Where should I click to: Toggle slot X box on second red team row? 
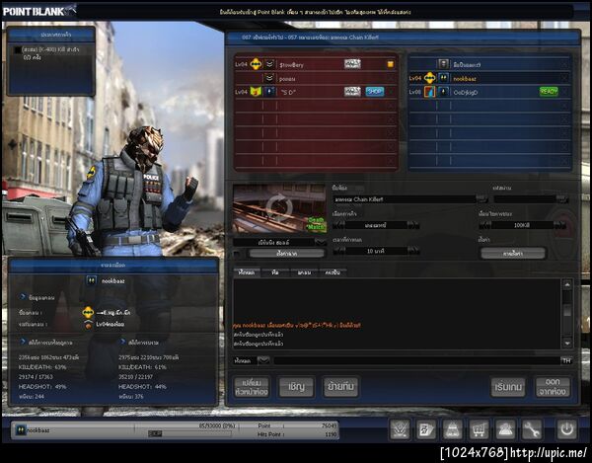coord(391,78)
